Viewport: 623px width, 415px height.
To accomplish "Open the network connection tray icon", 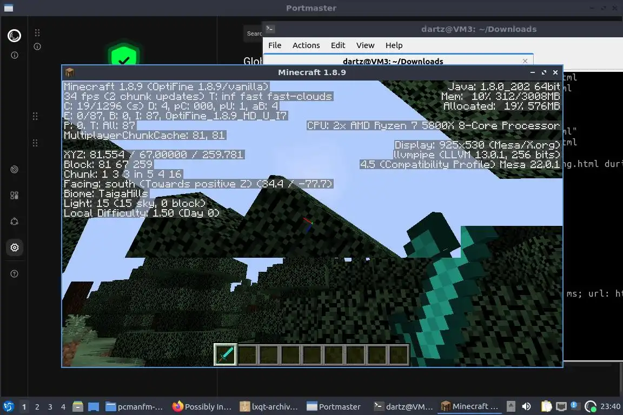I will pos(561,407).
